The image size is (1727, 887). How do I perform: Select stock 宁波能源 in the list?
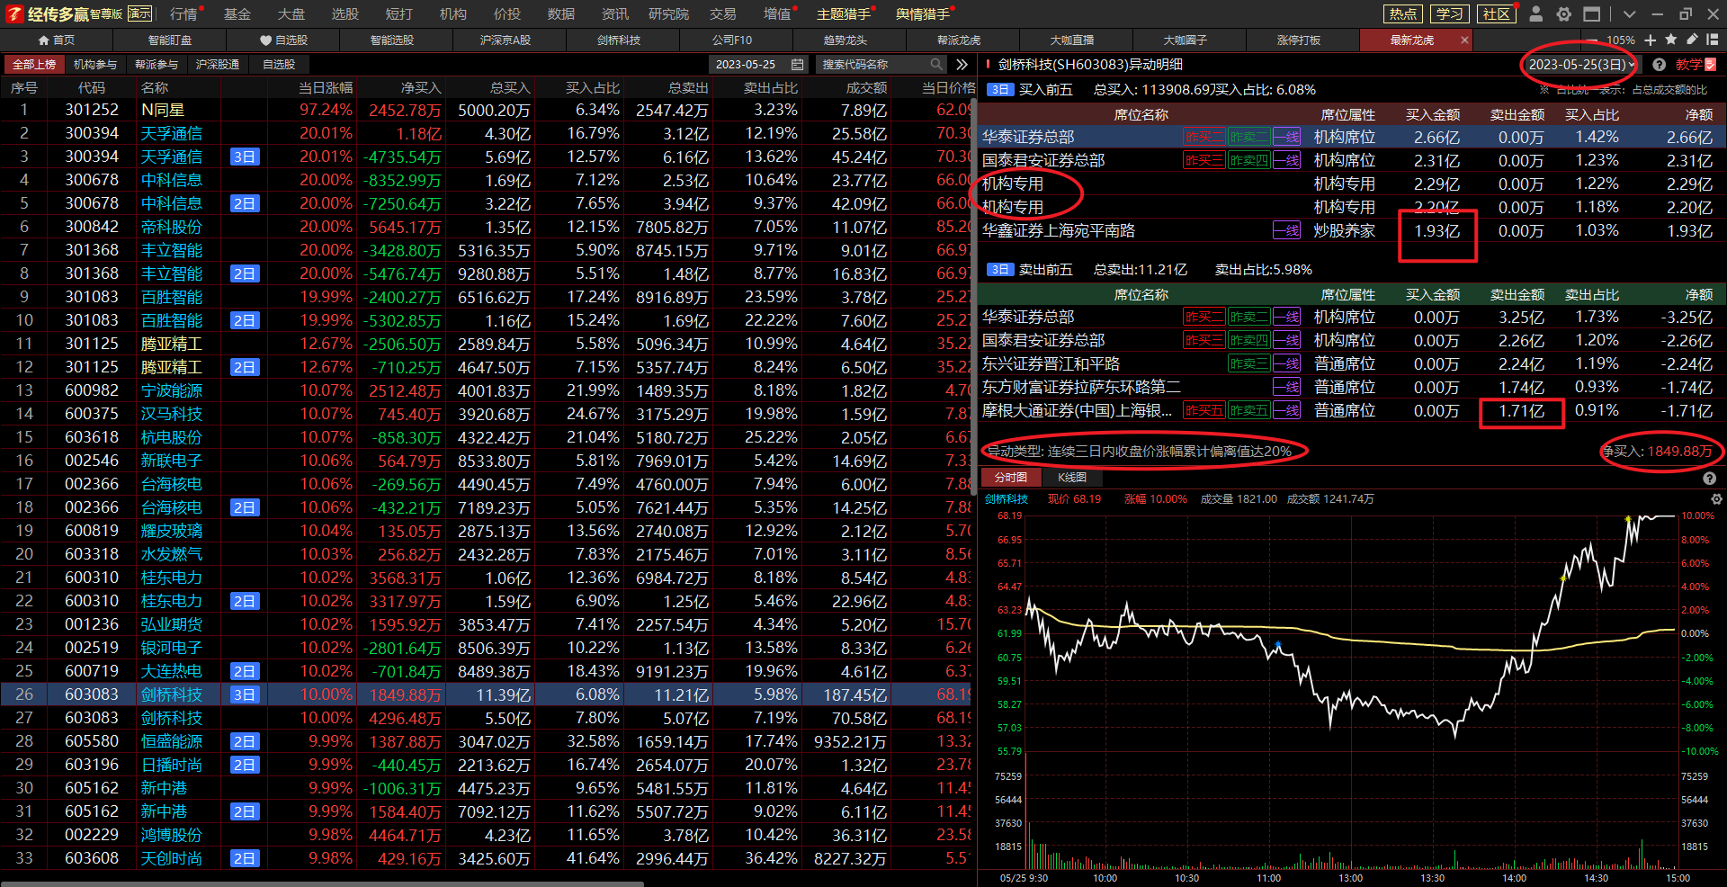tap(172, 390)
